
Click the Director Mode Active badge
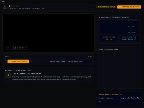point(106,7)
